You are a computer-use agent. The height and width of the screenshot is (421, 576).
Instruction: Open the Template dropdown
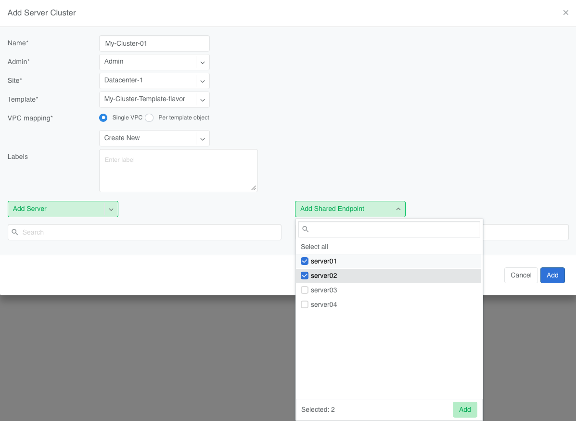pyautogui.click(x=154, y=100)
